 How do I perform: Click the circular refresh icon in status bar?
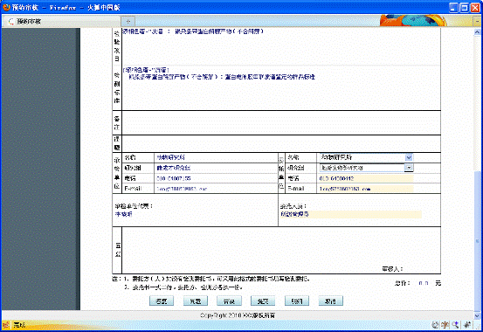pos(435,325)
